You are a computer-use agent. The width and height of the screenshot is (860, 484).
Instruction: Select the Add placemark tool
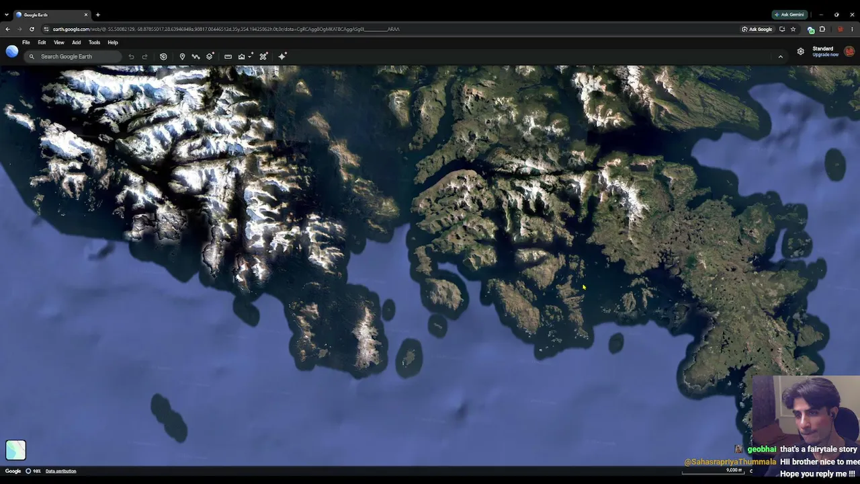(182, 56)
